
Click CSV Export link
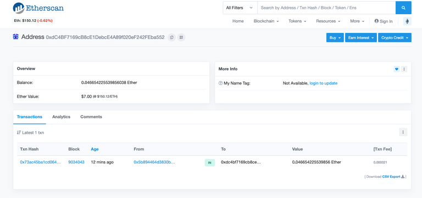[391, 177]
